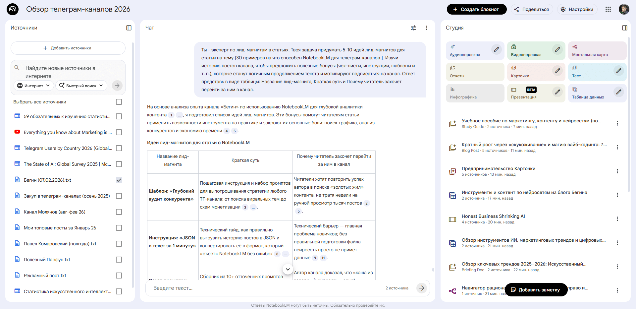
Task: Click the edit pencil on Аудиопересказ tile
Action: 496,50
